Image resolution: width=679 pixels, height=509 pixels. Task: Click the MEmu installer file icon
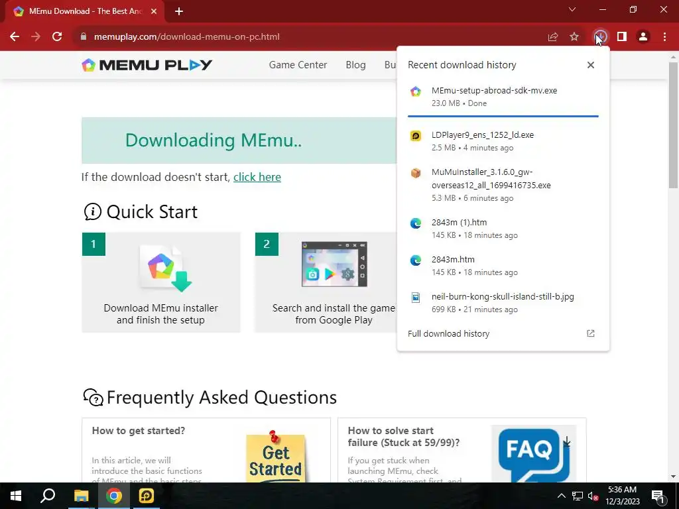416,91
